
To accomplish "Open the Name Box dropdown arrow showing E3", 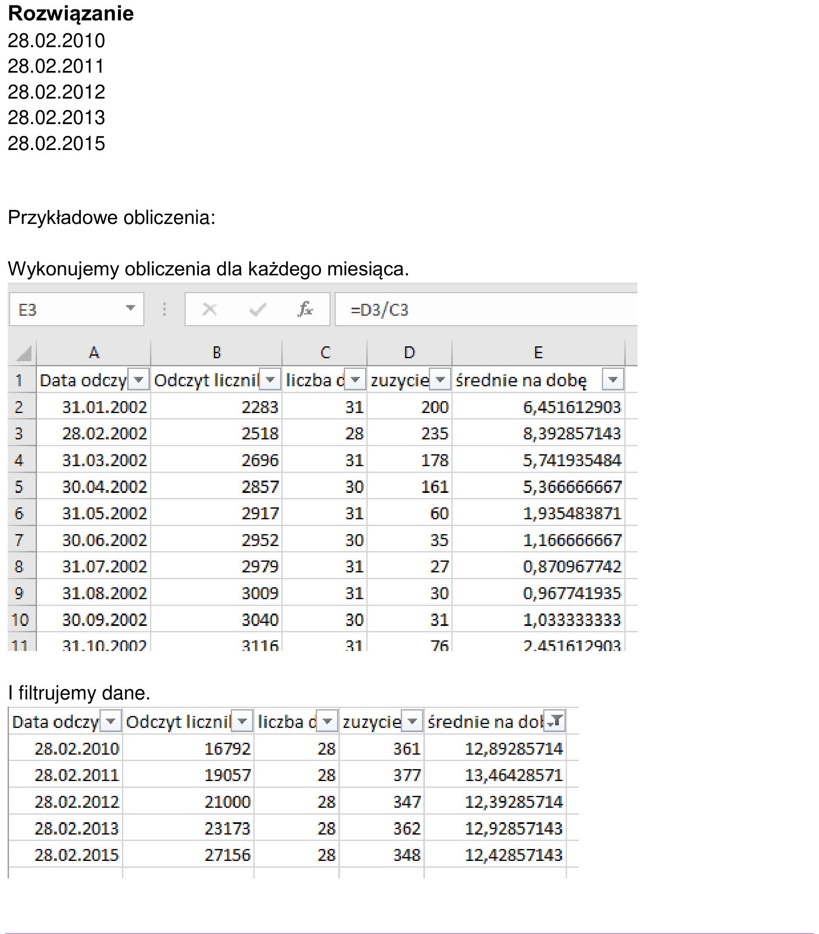I will pos(130,308).
